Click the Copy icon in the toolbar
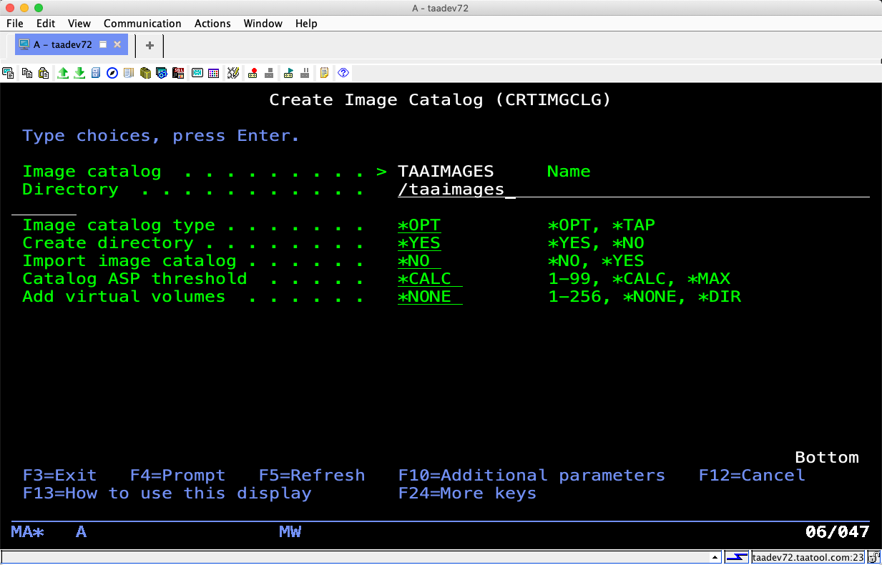Image resolution: width=882 pixels, height=565 pixels. pyautogui.click(x=27, y=72)
